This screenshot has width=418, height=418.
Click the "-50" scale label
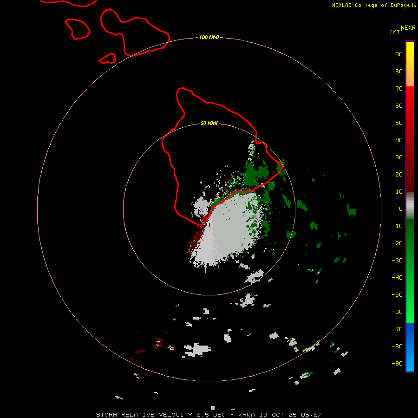(397, 294)
